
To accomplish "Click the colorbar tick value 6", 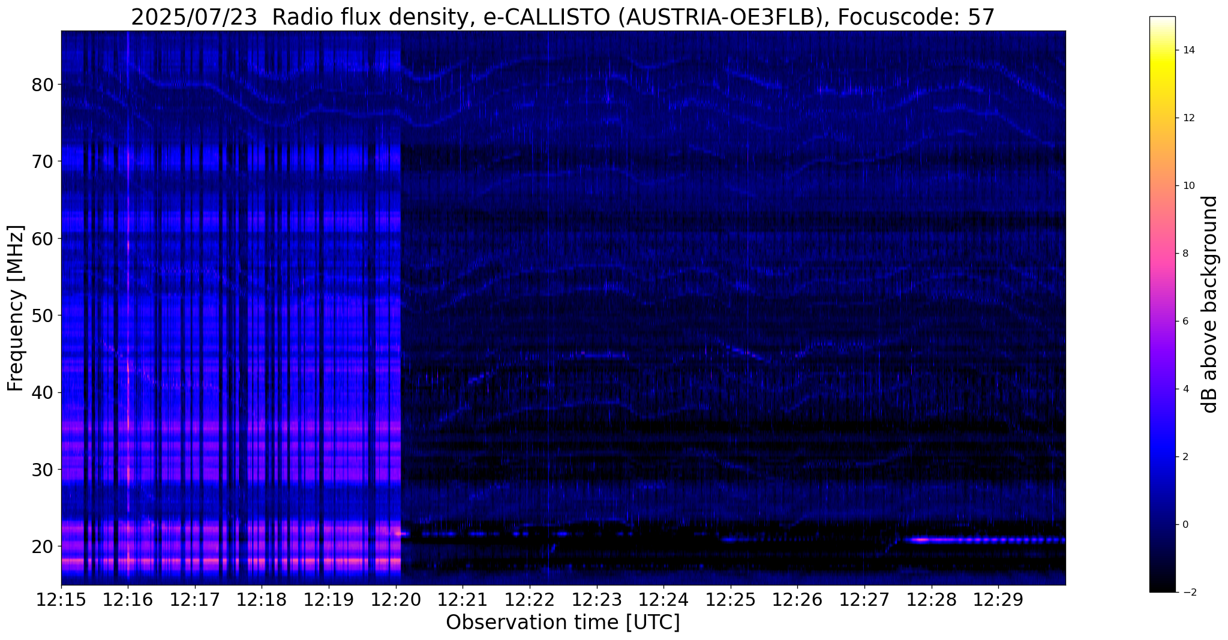I will pyautogui.click(x=1185, y=321).
